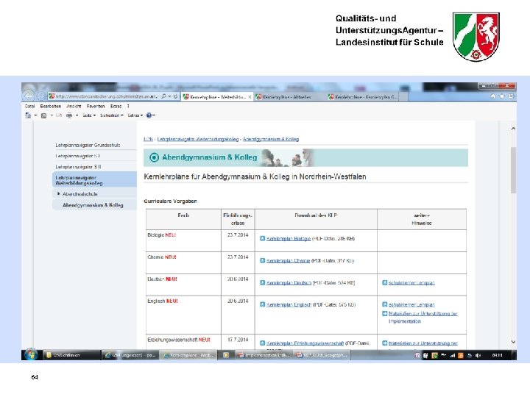Click the home icon in the browser
The image size is (530, 397).
click(492, 96)
